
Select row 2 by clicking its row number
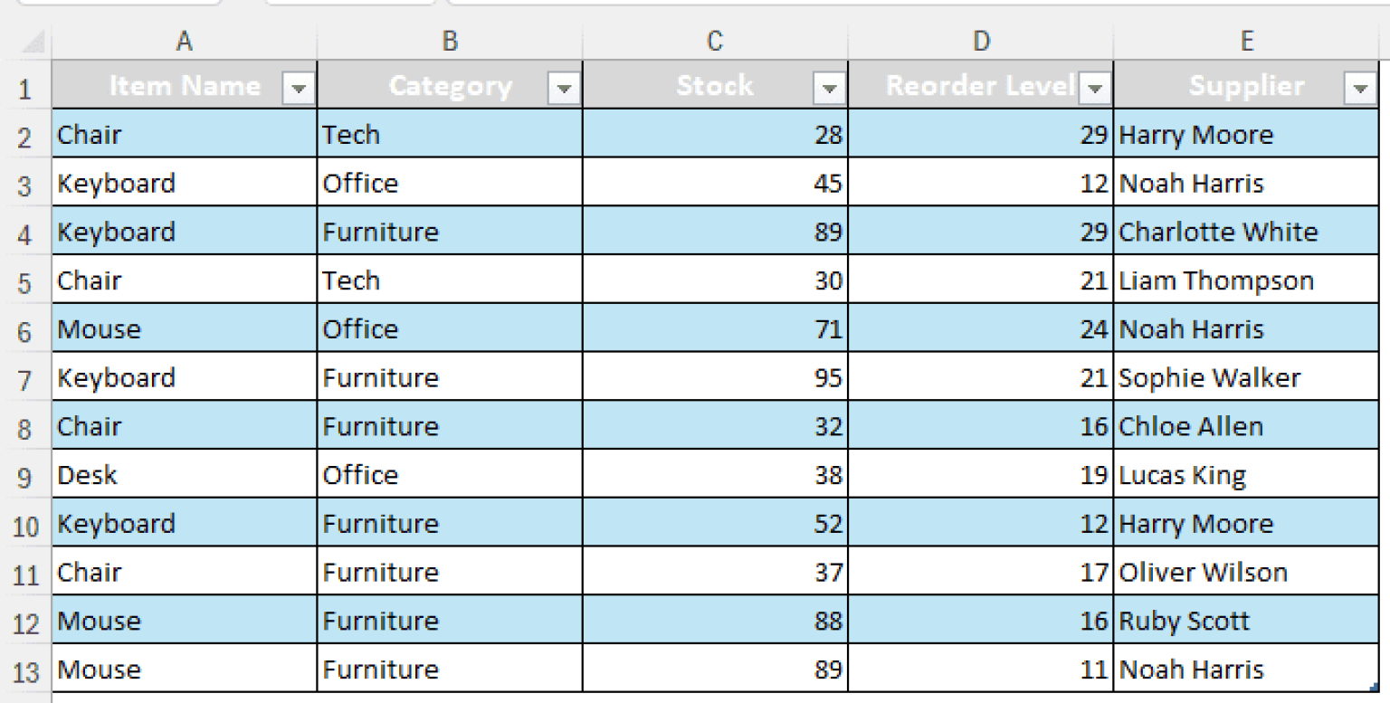[24, 134]
